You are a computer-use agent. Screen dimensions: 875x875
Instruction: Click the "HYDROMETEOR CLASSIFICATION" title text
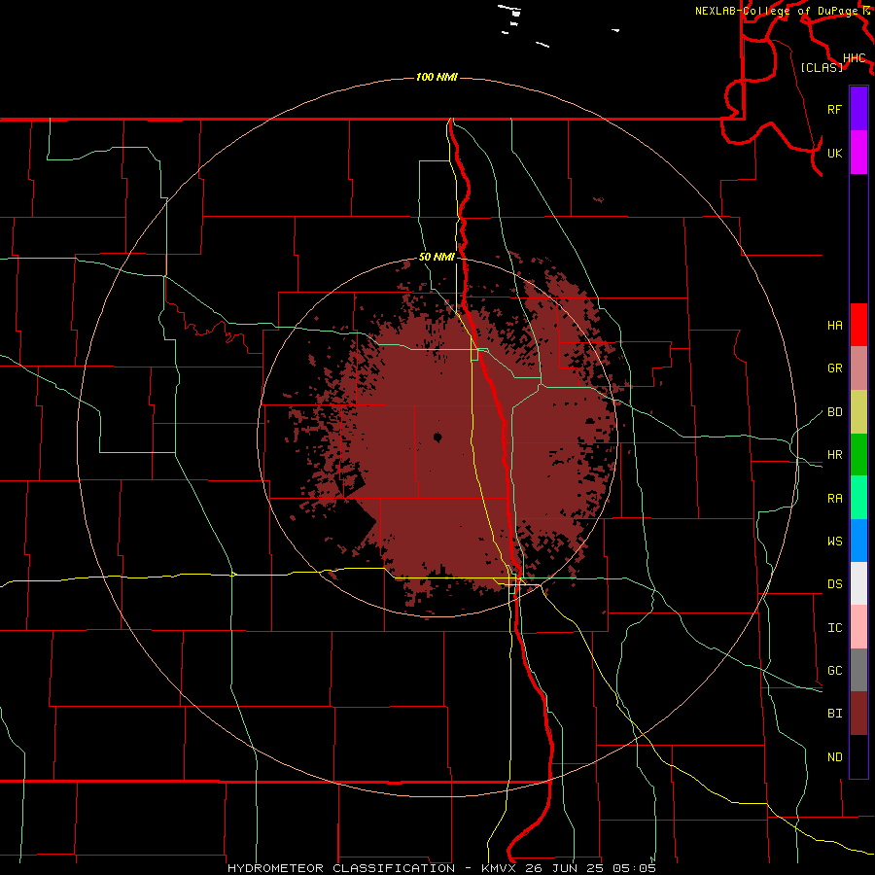point(341,868)
